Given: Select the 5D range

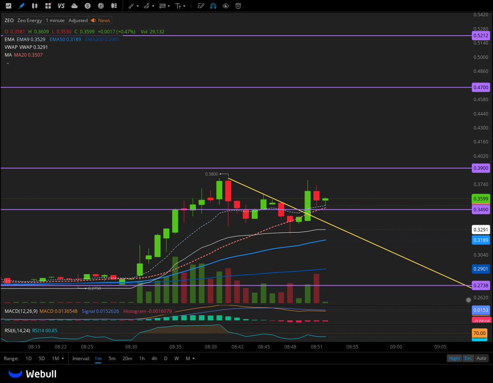Looking at the screenshot, I should pos(42,358).
